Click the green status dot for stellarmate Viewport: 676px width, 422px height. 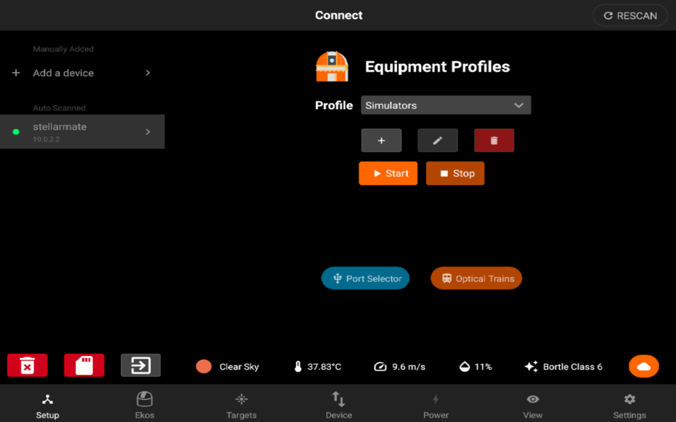click(x=16, y=132)
